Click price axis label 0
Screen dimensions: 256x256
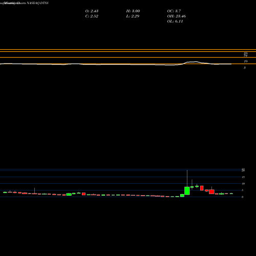pos(243,197)
